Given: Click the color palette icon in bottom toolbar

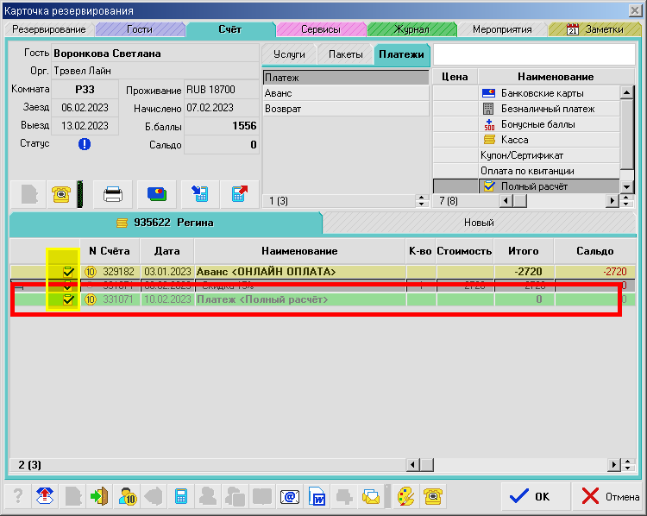Looking at the screenshot, I should pyautogui.click(x=405, y=496).
